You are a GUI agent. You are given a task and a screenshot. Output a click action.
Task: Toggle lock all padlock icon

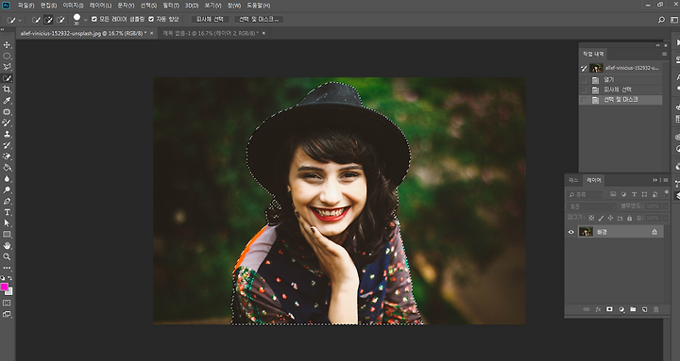click(629, 218)
